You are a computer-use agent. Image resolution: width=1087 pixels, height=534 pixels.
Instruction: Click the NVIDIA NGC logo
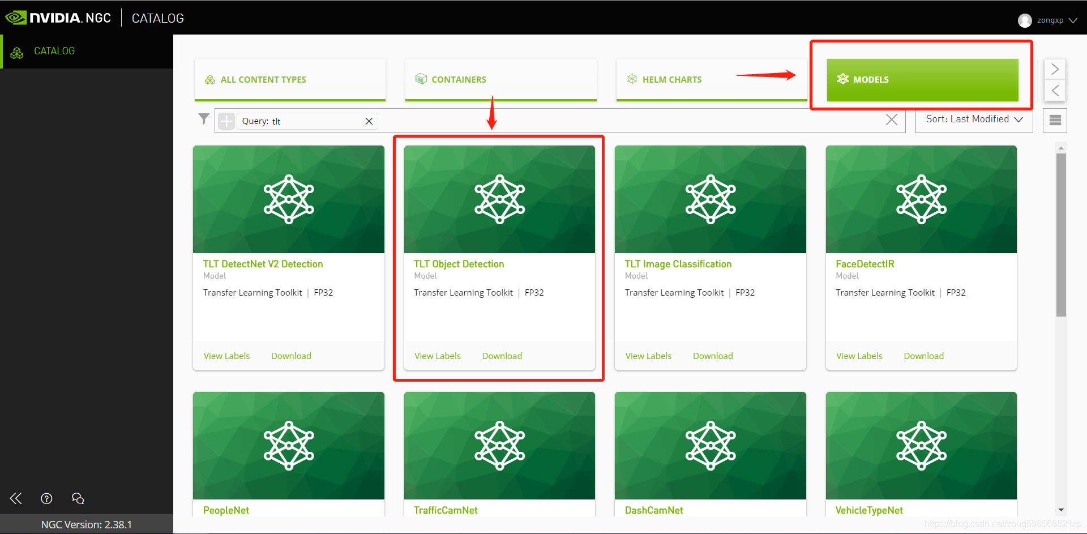coord(58,18)
